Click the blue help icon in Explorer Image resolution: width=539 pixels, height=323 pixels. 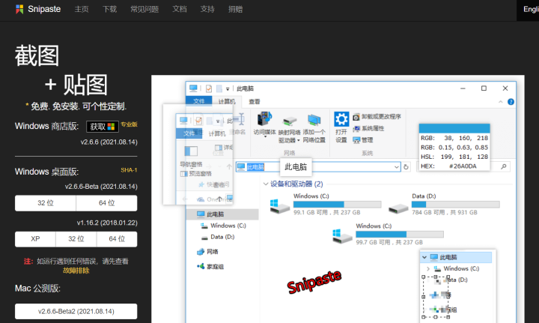[511, 102]
